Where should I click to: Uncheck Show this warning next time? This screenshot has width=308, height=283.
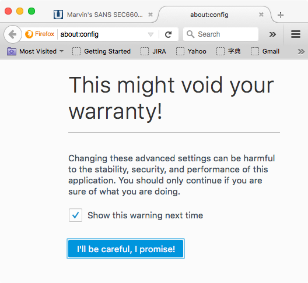(x=75, y=215)
